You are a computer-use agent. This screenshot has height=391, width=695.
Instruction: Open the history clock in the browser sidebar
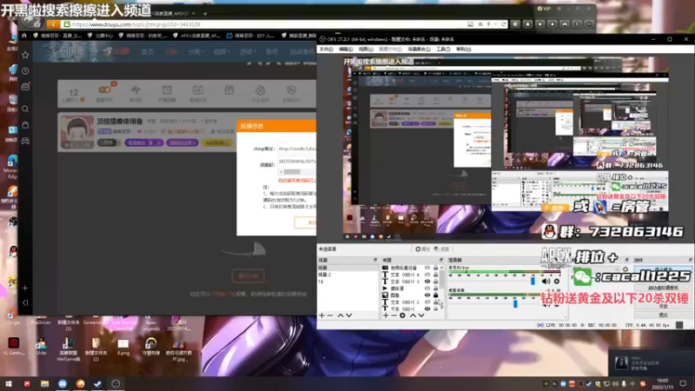point(25,71)
